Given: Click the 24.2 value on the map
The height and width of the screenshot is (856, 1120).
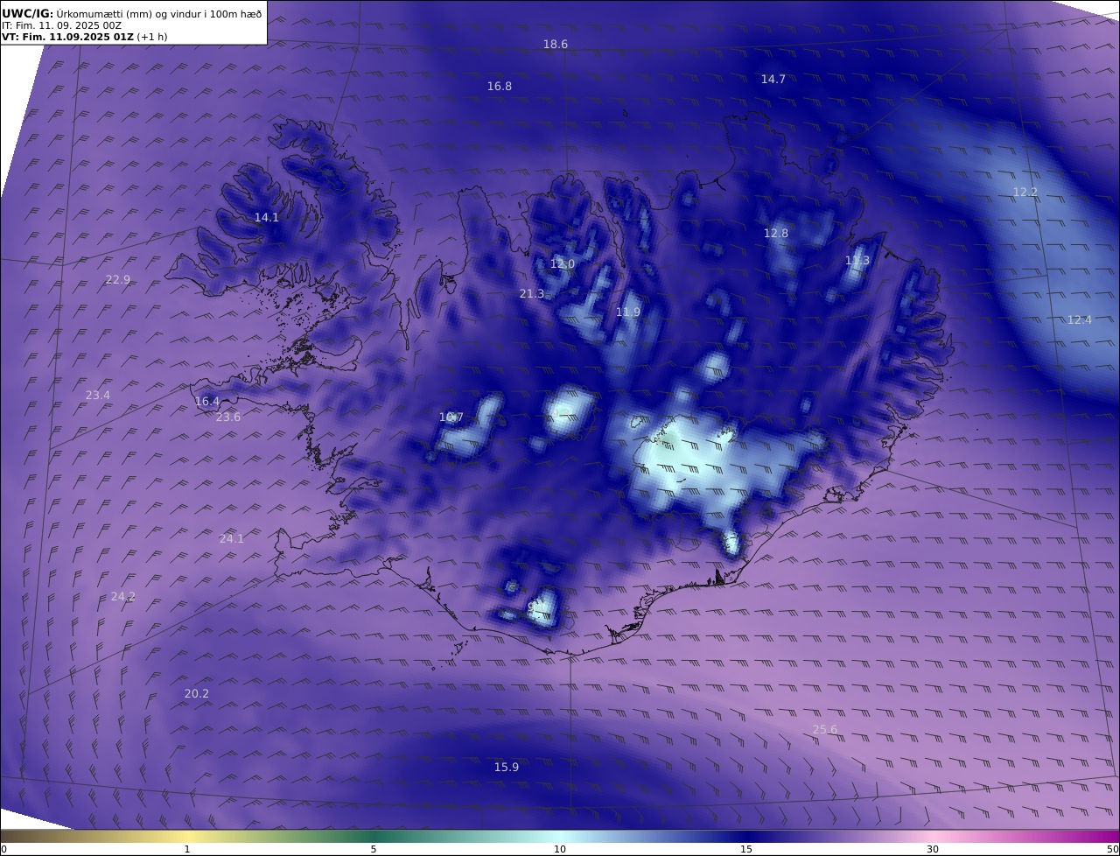Looking at the screenshot, I should pos(122,596).
